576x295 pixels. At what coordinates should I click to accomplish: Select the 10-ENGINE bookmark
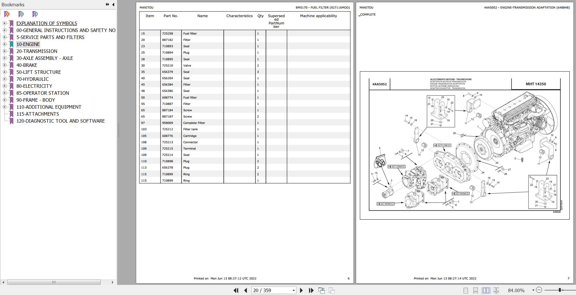tap(28, 44)
